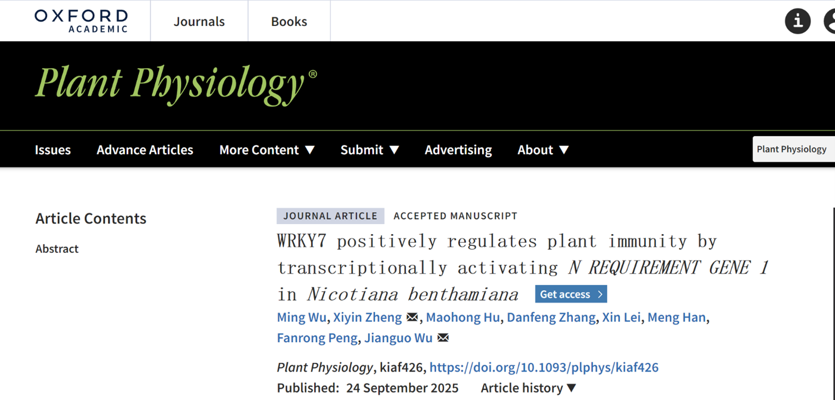Expand the About menu
The height and width of the screenshot is (400, 835).
pos(543,150)
